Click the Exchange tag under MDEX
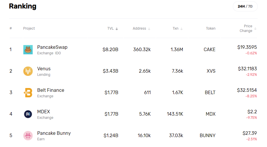267x147 pixels. (x=45, y=118)
